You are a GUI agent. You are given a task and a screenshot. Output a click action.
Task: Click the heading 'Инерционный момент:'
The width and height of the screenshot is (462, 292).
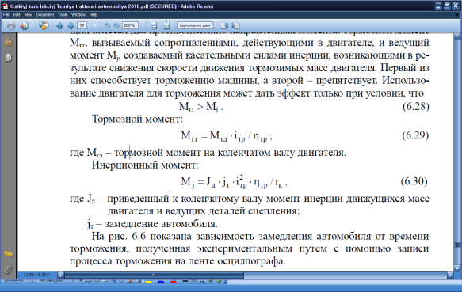[145, 165]
